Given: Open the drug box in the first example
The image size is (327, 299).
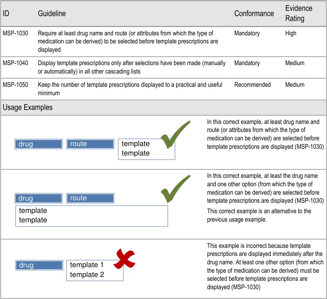Looking at the screenshot, I should pos(39,144).
